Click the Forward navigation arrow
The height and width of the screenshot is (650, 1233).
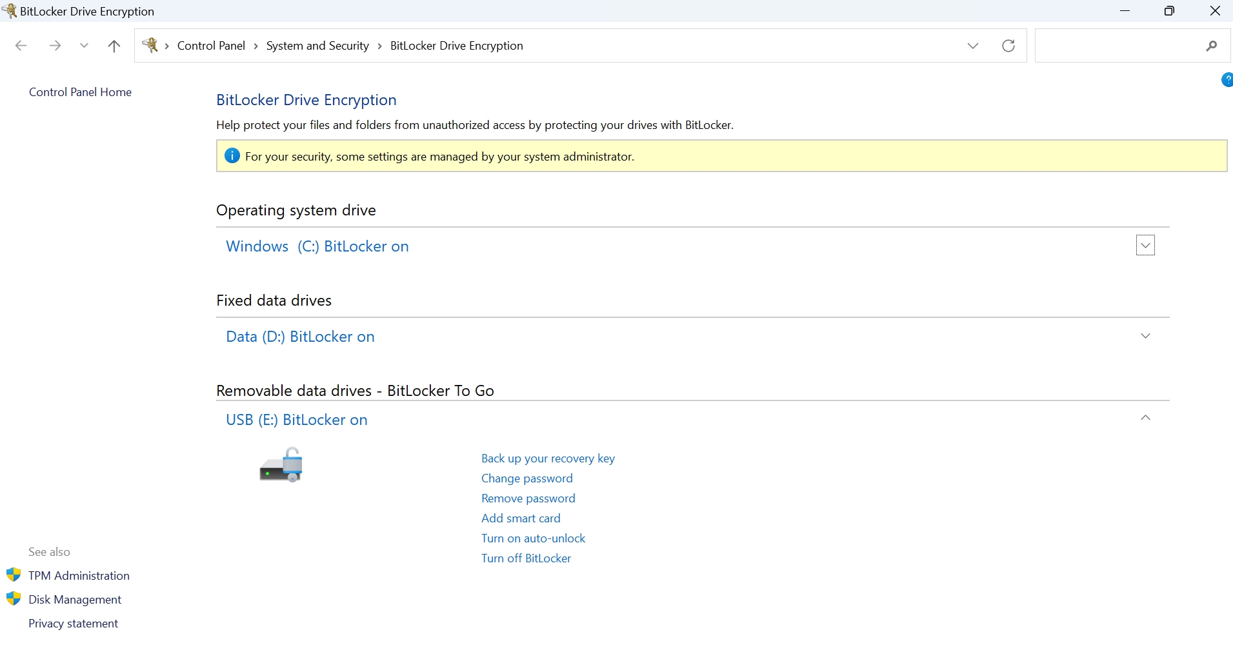(x=55, y=46)
